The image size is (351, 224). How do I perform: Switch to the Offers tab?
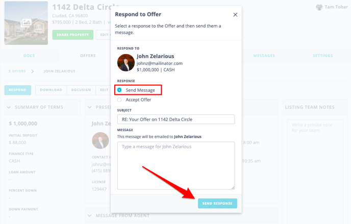[x=88, y=56]
